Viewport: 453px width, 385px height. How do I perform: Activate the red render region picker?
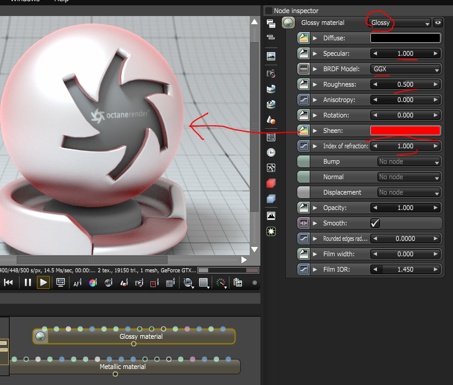(x=155, y=283)
